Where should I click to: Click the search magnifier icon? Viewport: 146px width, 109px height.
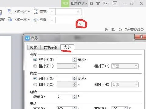pos(120,30)
